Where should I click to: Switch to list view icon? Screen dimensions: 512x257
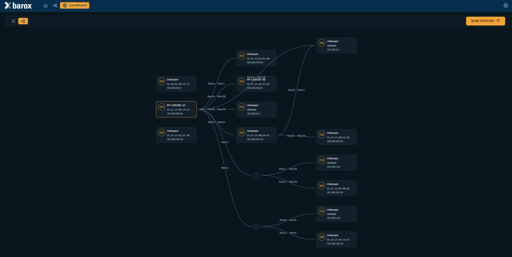pyautogui.click(x=13, y=21)
